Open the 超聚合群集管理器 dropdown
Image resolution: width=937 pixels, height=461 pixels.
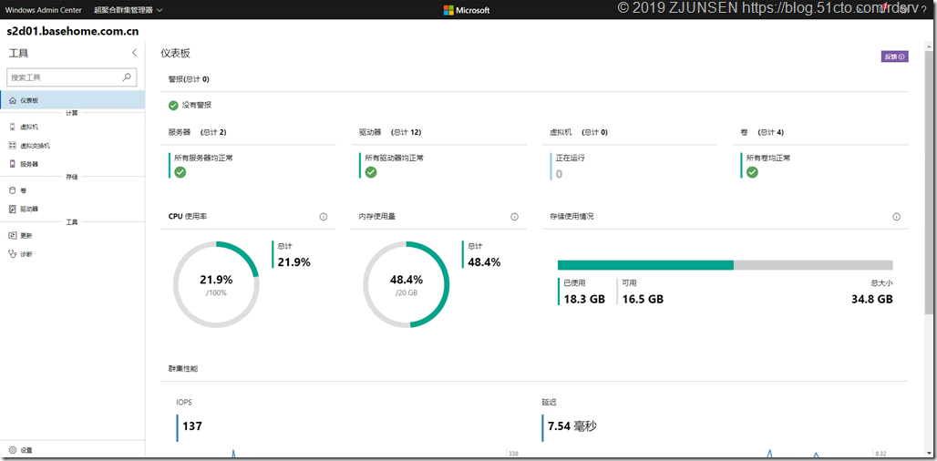click(x=129, y=9)
